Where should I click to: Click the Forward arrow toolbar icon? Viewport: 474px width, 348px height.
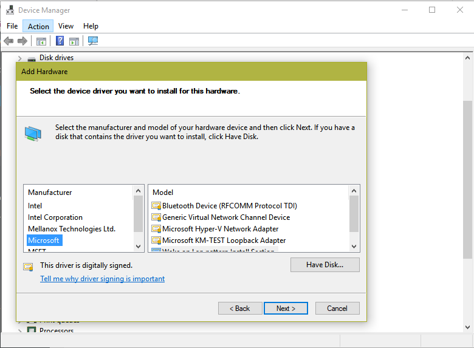click(x=22, y=41)
